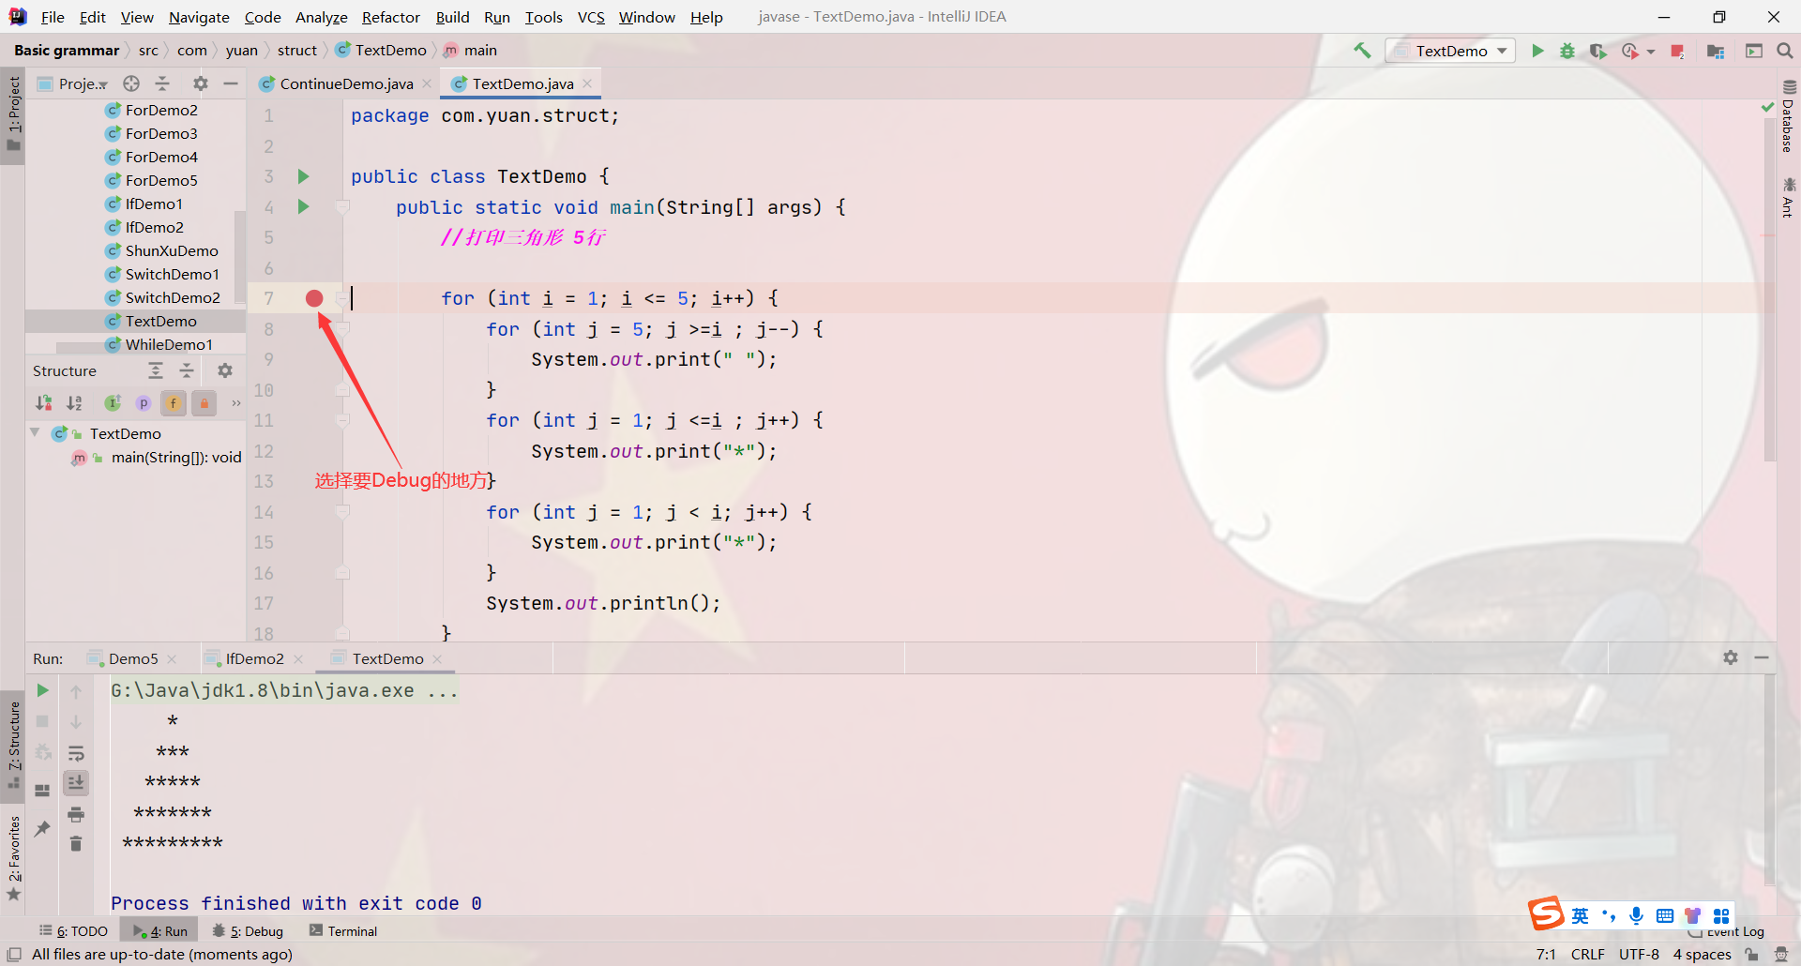Screen dimensions: 1801x966
Task: Open Favorites side panel
Action: click(x=13, y=857)
